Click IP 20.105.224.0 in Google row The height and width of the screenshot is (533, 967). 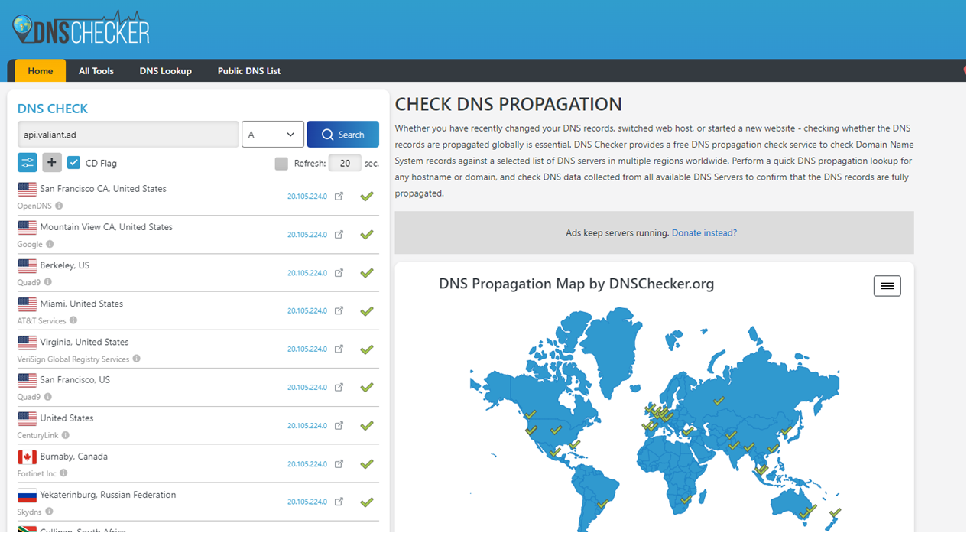307,235
